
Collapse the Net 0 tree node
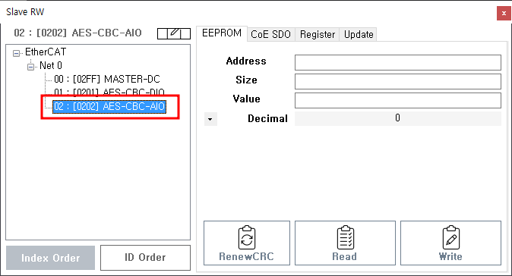coord(30,67)
